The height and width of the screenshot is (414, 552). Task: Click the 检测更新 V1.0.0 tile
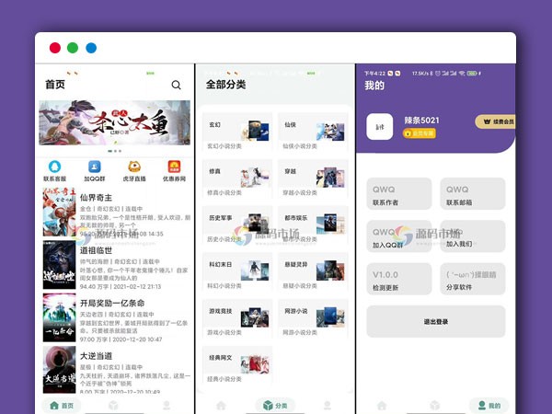click(x=399, y=279)
